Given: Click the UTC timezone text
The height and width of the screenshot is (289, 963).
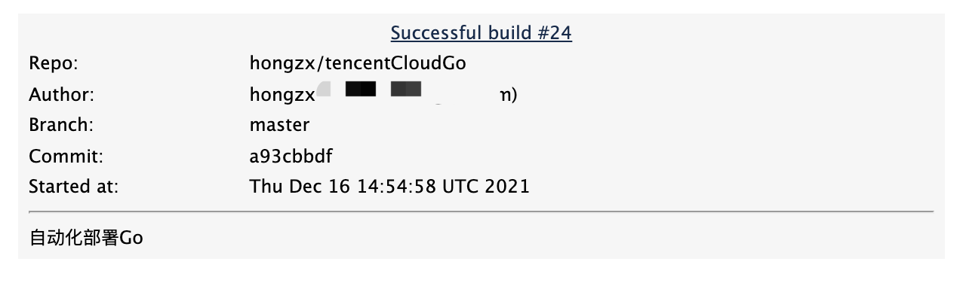Looking at the screenshot, I should [x=459, y=186].
